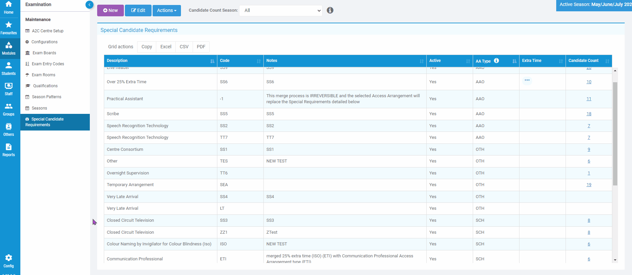Sort by Extra Time column

point(542,61)
